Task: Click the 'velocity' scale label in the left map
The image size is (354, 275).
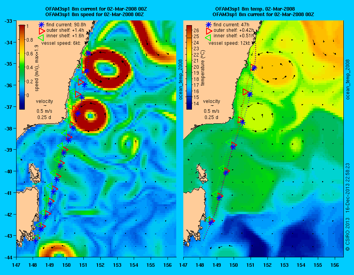Action: click(x=44, y=101)
